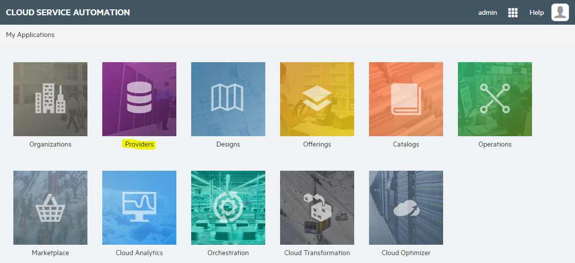
Task: Open the Orchestration gear tile
Action: pos(228,208)
